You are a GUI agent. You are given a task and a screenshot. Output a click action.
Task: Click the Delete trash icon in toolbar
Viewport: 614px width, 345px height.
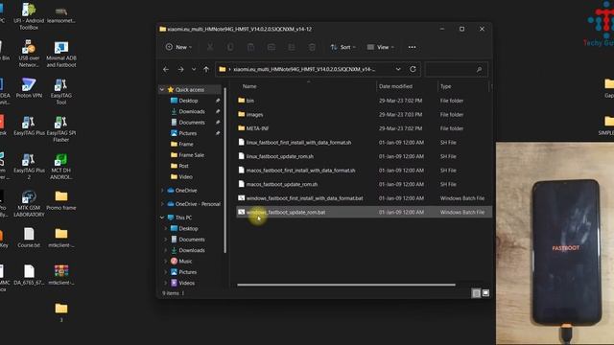pos(312,47)
